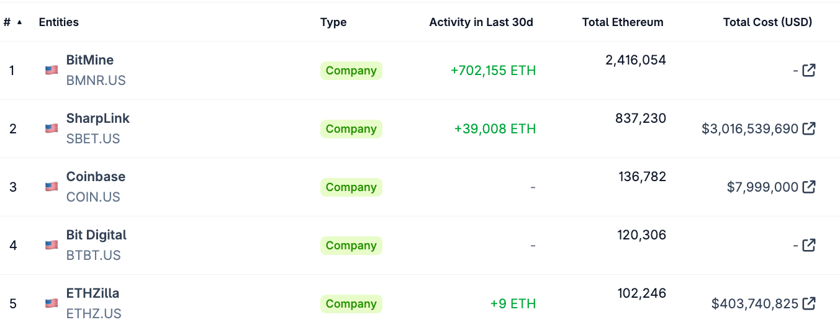Select the SBET.US ticker text
840x330 pixels.
tap(93, 139)
